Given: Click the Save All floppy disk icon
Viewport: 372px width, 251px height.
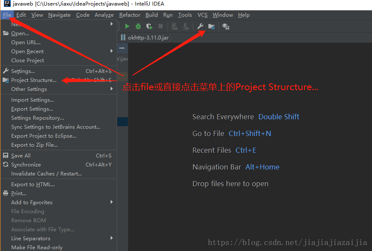Looking at the screenshot, I should tap(6, 155).
